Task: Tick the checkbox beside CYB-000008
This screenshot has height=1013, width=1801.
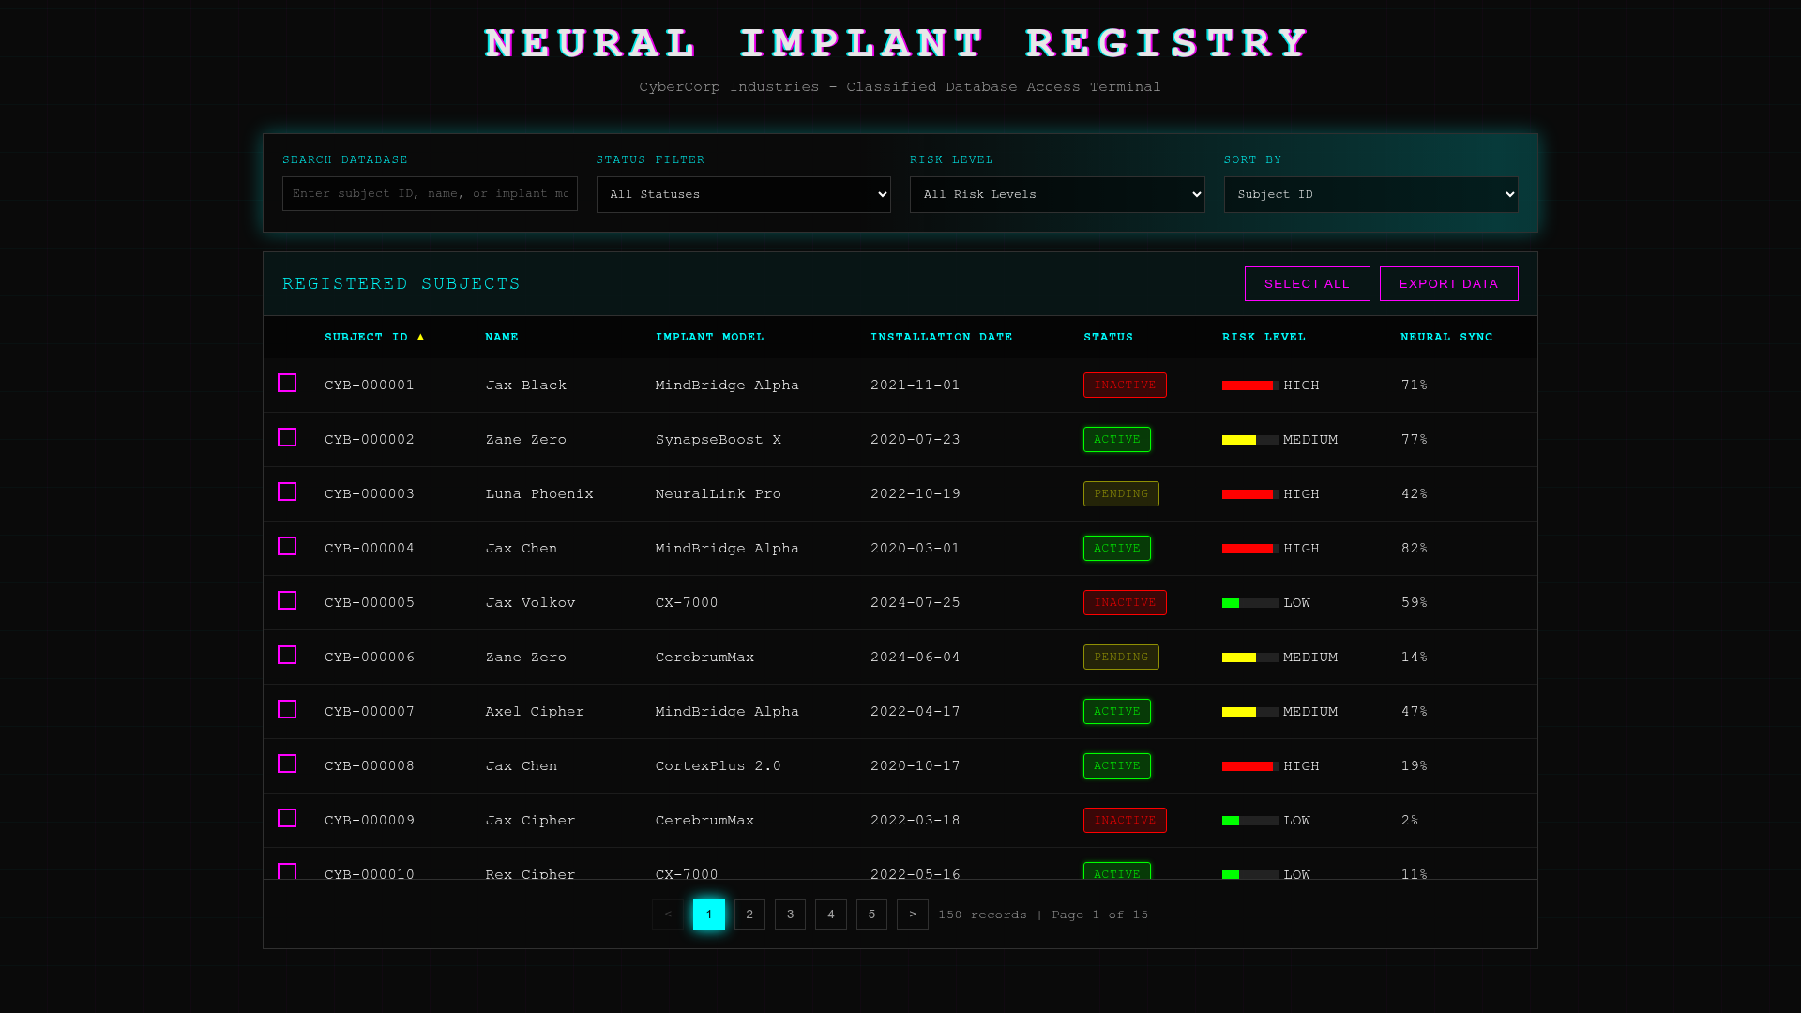Action: 287,764
